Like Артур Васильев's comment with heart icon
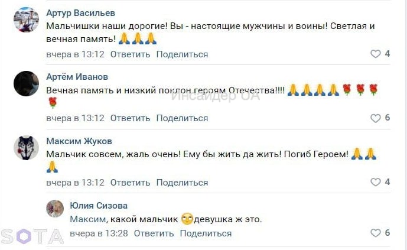407x250 pixels. click(x=375, y=54)
